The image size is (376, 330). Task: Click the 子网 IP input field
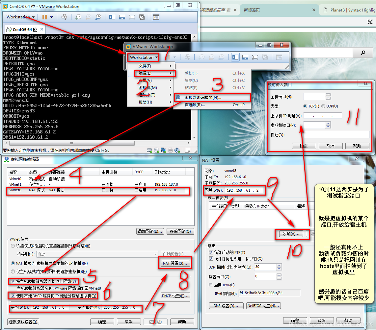[x=50, y=308]
